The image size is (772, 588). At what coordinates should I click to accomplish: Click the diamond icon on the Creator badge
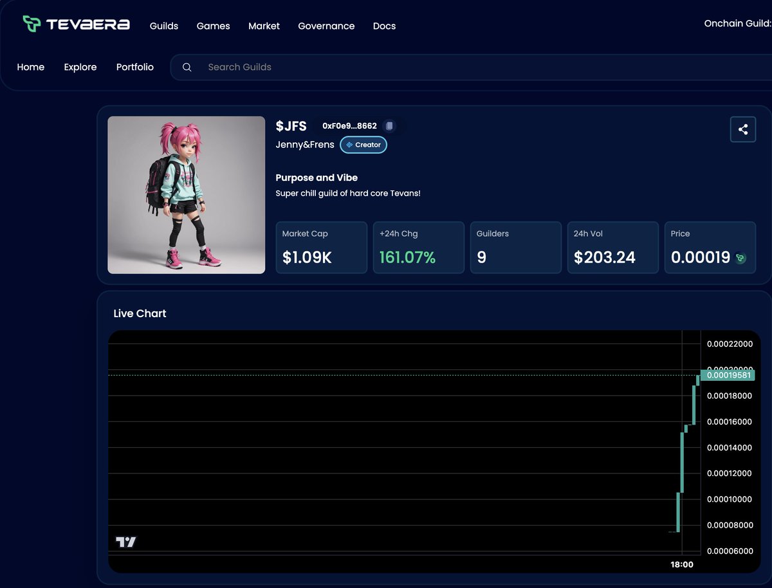348,145
